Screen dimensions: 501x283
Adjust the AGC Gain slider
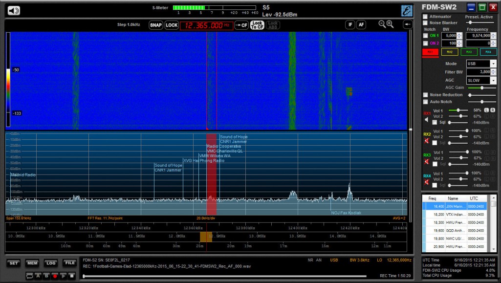point(482,87)
